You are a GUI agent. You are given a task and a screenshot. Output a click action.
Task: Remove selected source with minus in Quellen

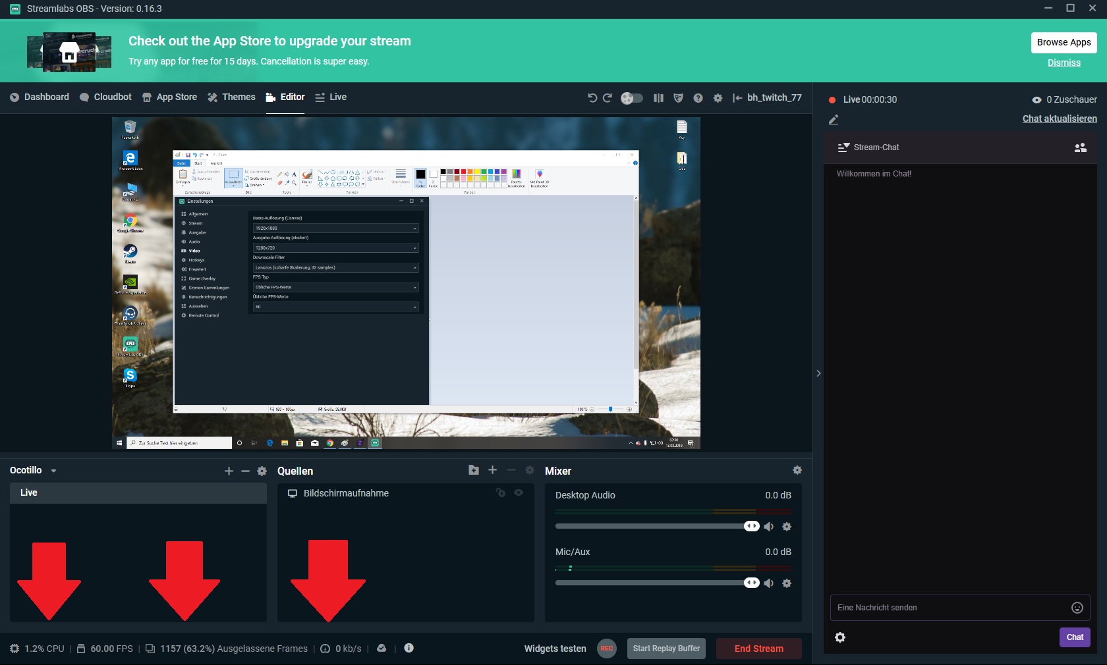[511, 469]
